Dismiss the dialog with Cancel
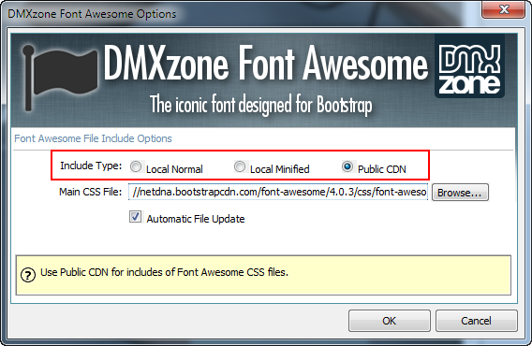The width and height of the screenshot is (532, 346). [476, 321]
